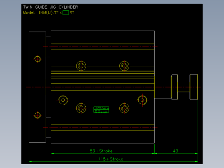224x168 pixels.
Task: Click the 'TWIN GUIDE JIG CYLINDER' title text
Action: 50,7
